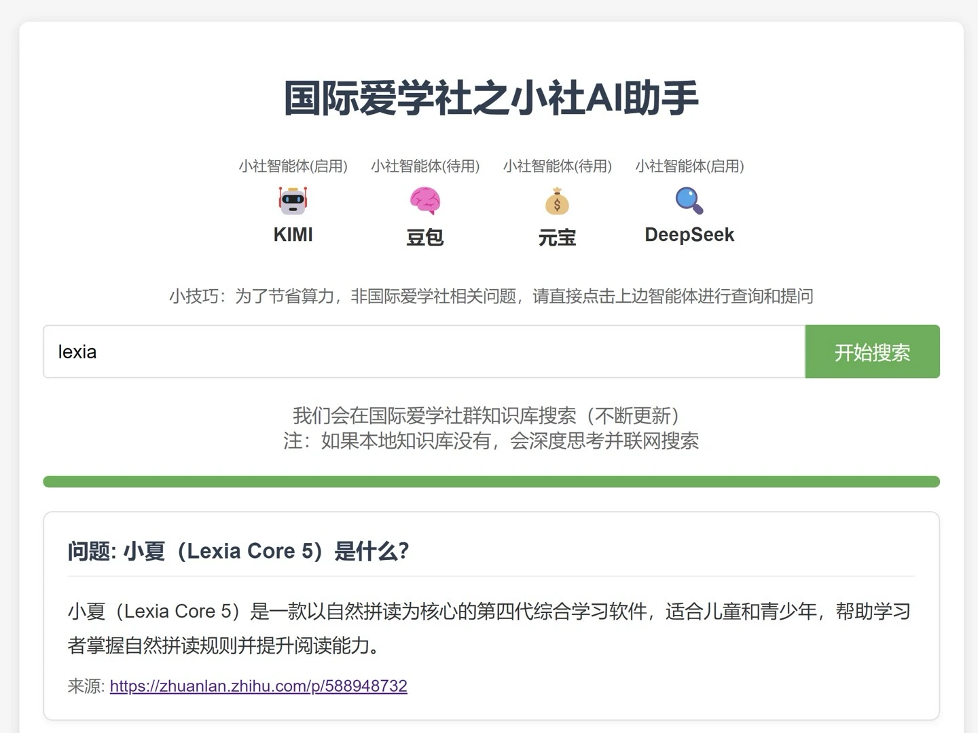Click the 来源 label before the link
This screenshot has height=733, width=978.
[x=86, y=686]
